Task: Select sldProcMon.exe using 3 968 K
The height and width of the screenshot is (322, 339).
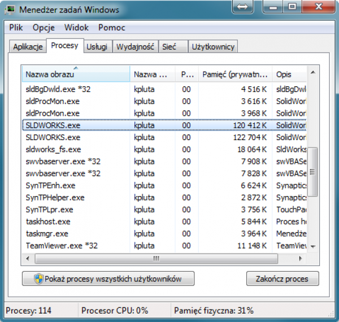Action: click(164, 113)
